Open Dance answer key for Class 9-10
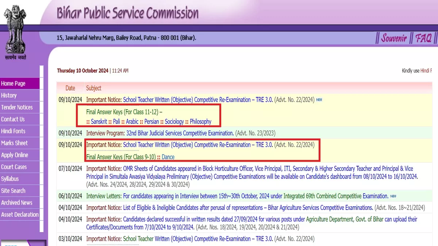Screen dimensions: 438x246 [x=168, y=157]
